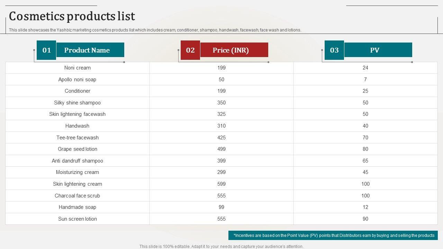The image size is (443, 249).
Task: Select the Handmade soap PV value 12
Action: (365, 207)
